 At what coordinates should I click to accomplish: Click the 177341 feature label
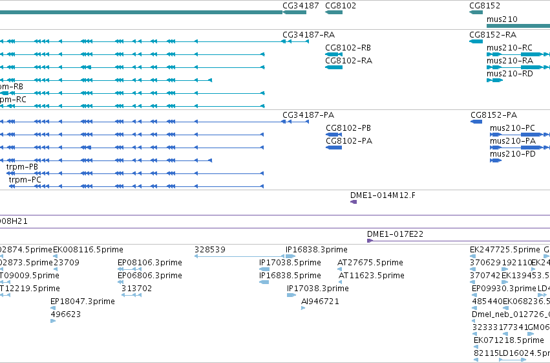click(513, 327)
